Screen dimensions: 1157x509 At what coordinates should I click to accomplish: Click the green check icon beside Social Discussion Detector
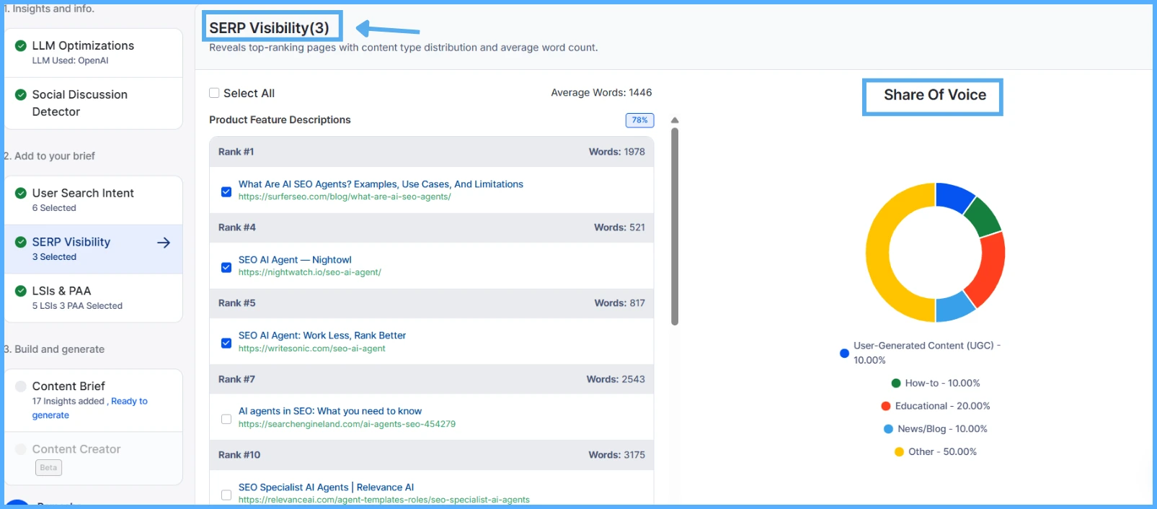(21, 95)
